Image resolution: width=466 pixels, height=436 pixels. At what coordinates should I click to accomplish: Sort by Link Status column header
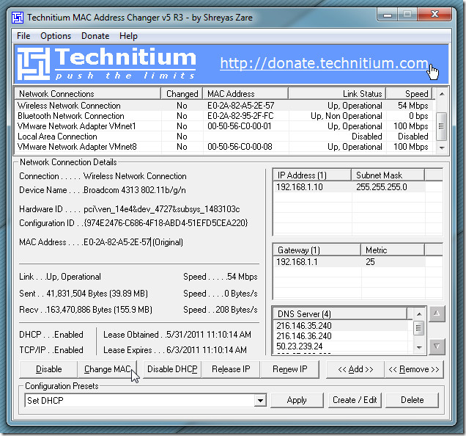[337, 94]
